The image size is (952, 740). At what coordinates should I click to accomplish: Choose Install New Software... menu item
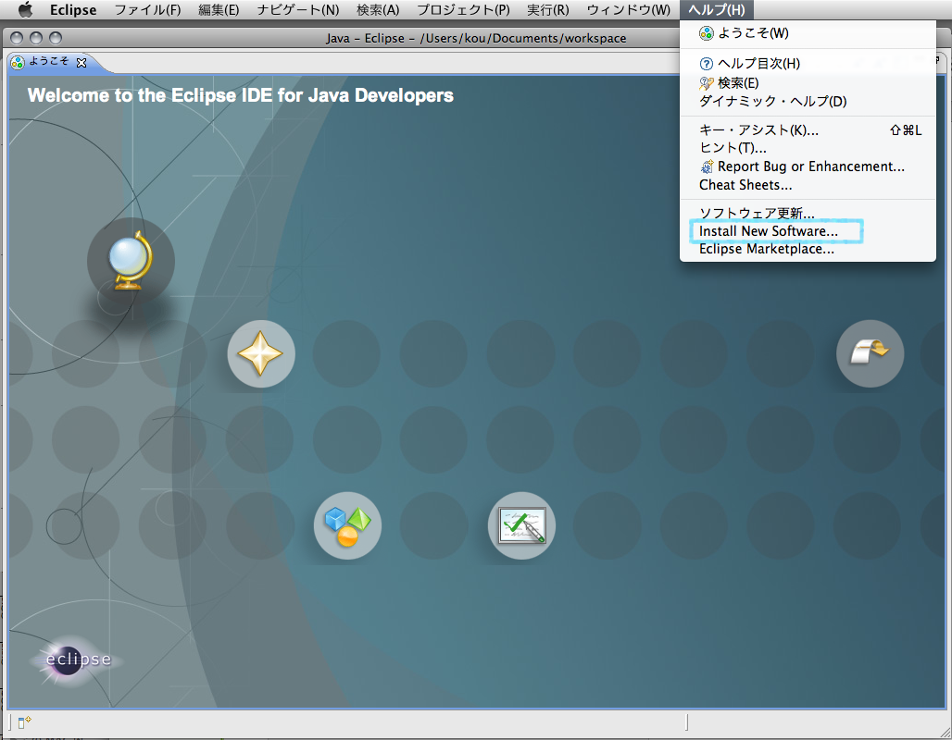pos(808,231)
